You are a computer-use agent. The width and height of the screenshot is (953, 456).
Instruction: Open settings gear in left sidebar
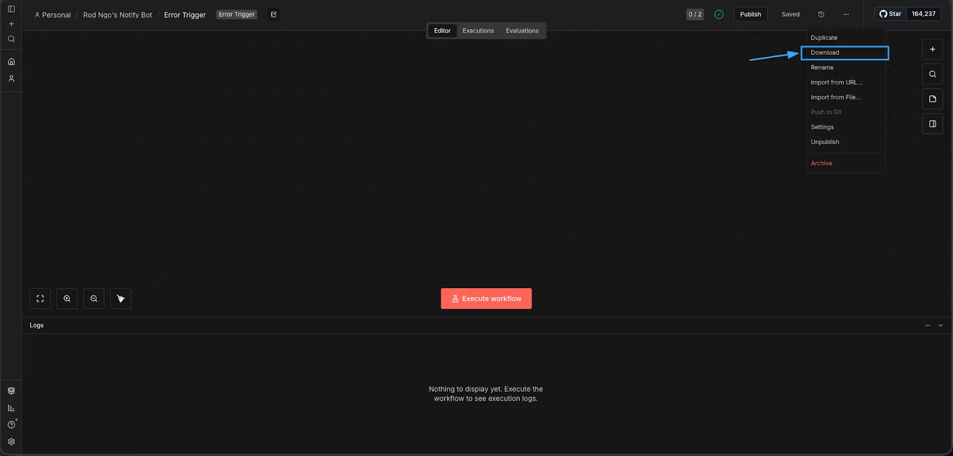pos(11,442)
